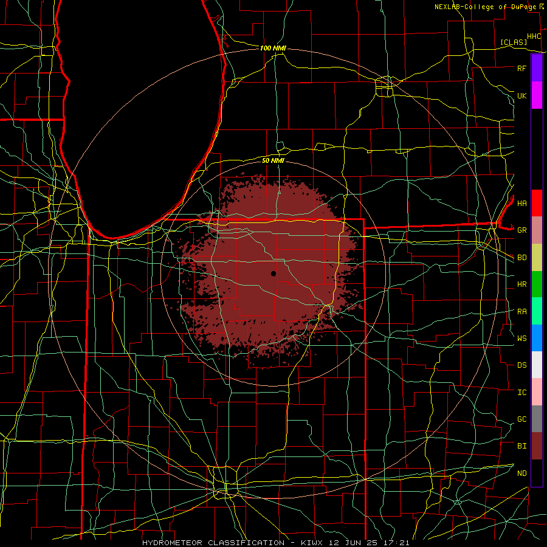Click the BD legend label
Viewport: 547px width, 547px height.
[521, 258]
